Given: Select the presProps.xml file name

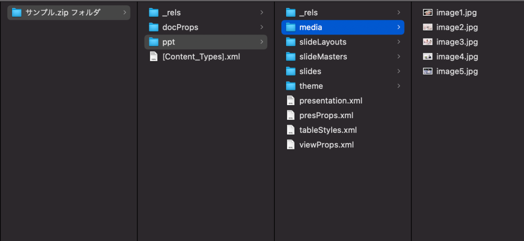Looking at the screenshot, I should click(326, 115).
